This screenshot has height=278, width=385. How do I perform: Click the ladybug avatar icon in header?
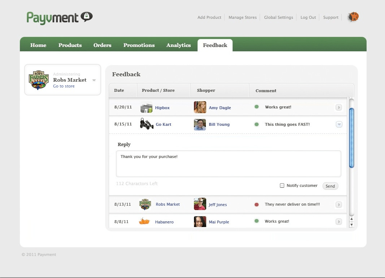353,17
